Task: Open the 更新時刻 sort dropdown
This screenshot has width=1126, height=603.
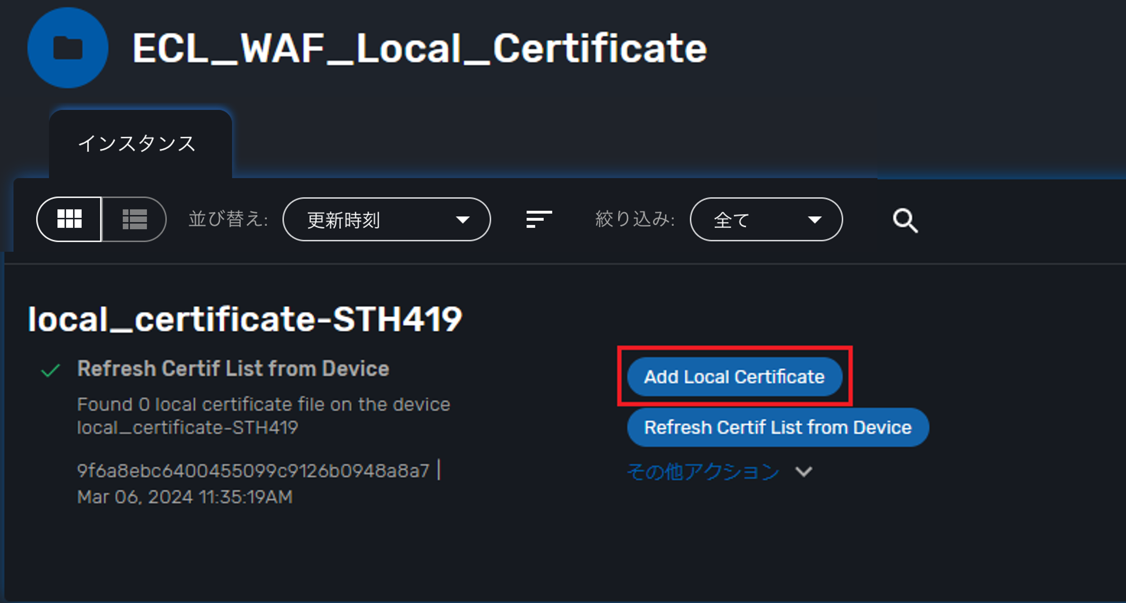Action: (x=387, y=219)
